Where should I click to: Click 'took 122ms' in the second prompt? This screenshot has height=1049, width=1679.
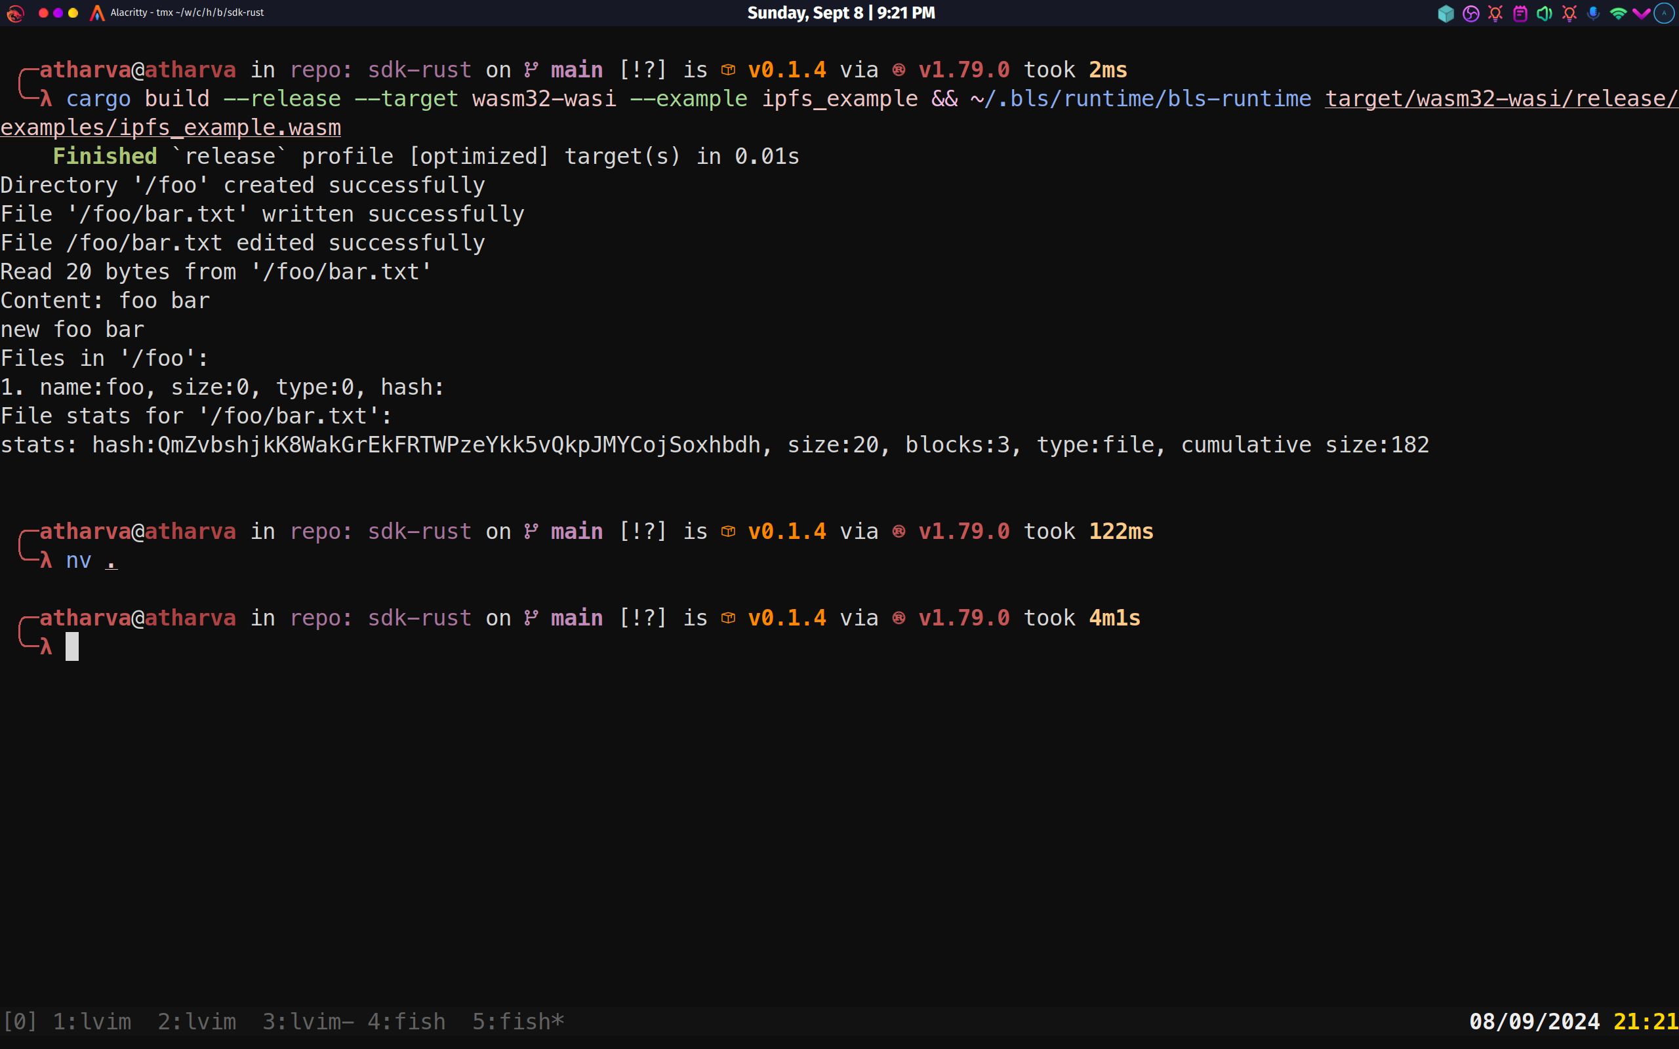point(1089,532)
